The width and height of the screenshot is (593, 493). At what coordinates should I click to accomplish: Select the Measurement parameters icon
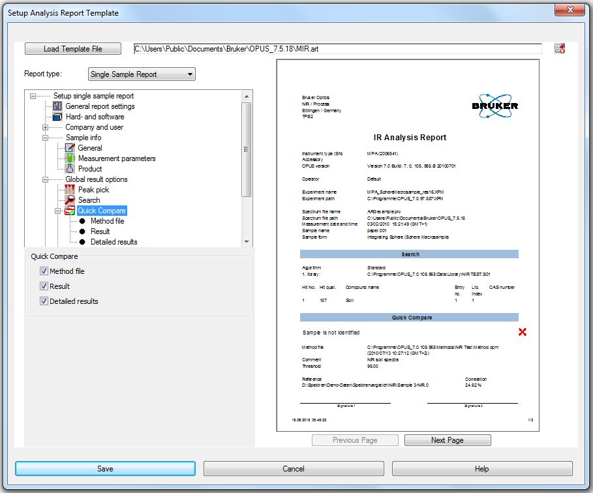click(x=70, y=158)
